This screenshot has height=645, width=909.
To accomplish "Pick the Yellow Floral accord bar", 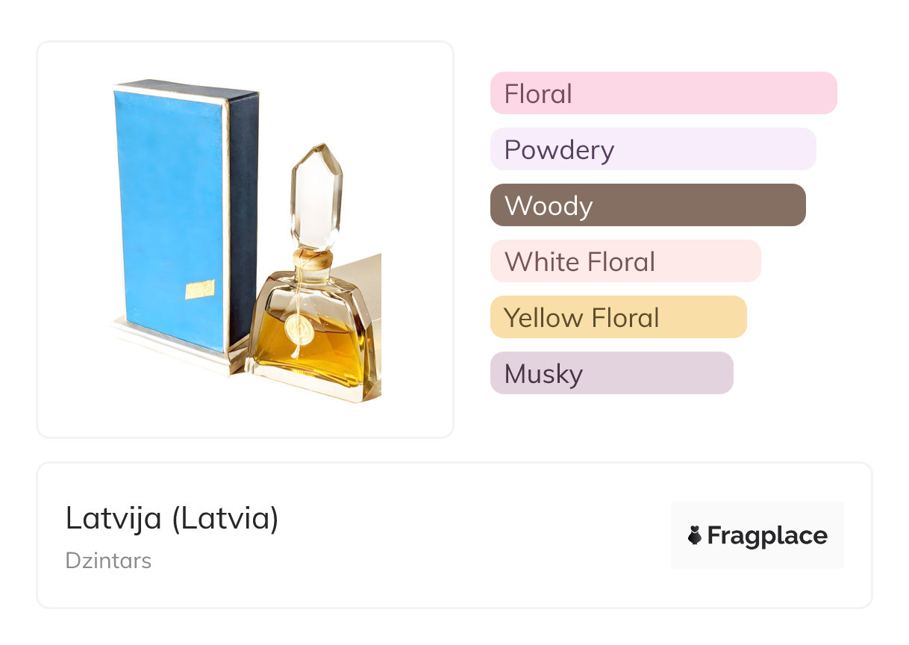I will tap(618, 317).
